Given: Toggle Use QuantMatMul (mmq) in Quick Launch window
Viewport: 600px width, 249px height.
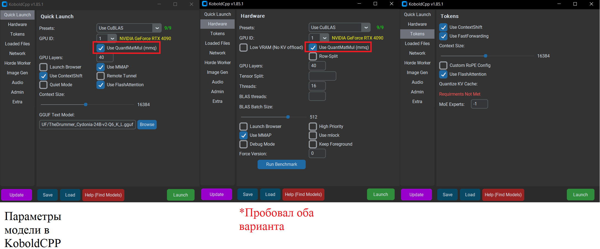Looking at the screenshot, I should [x=101, y=48].
